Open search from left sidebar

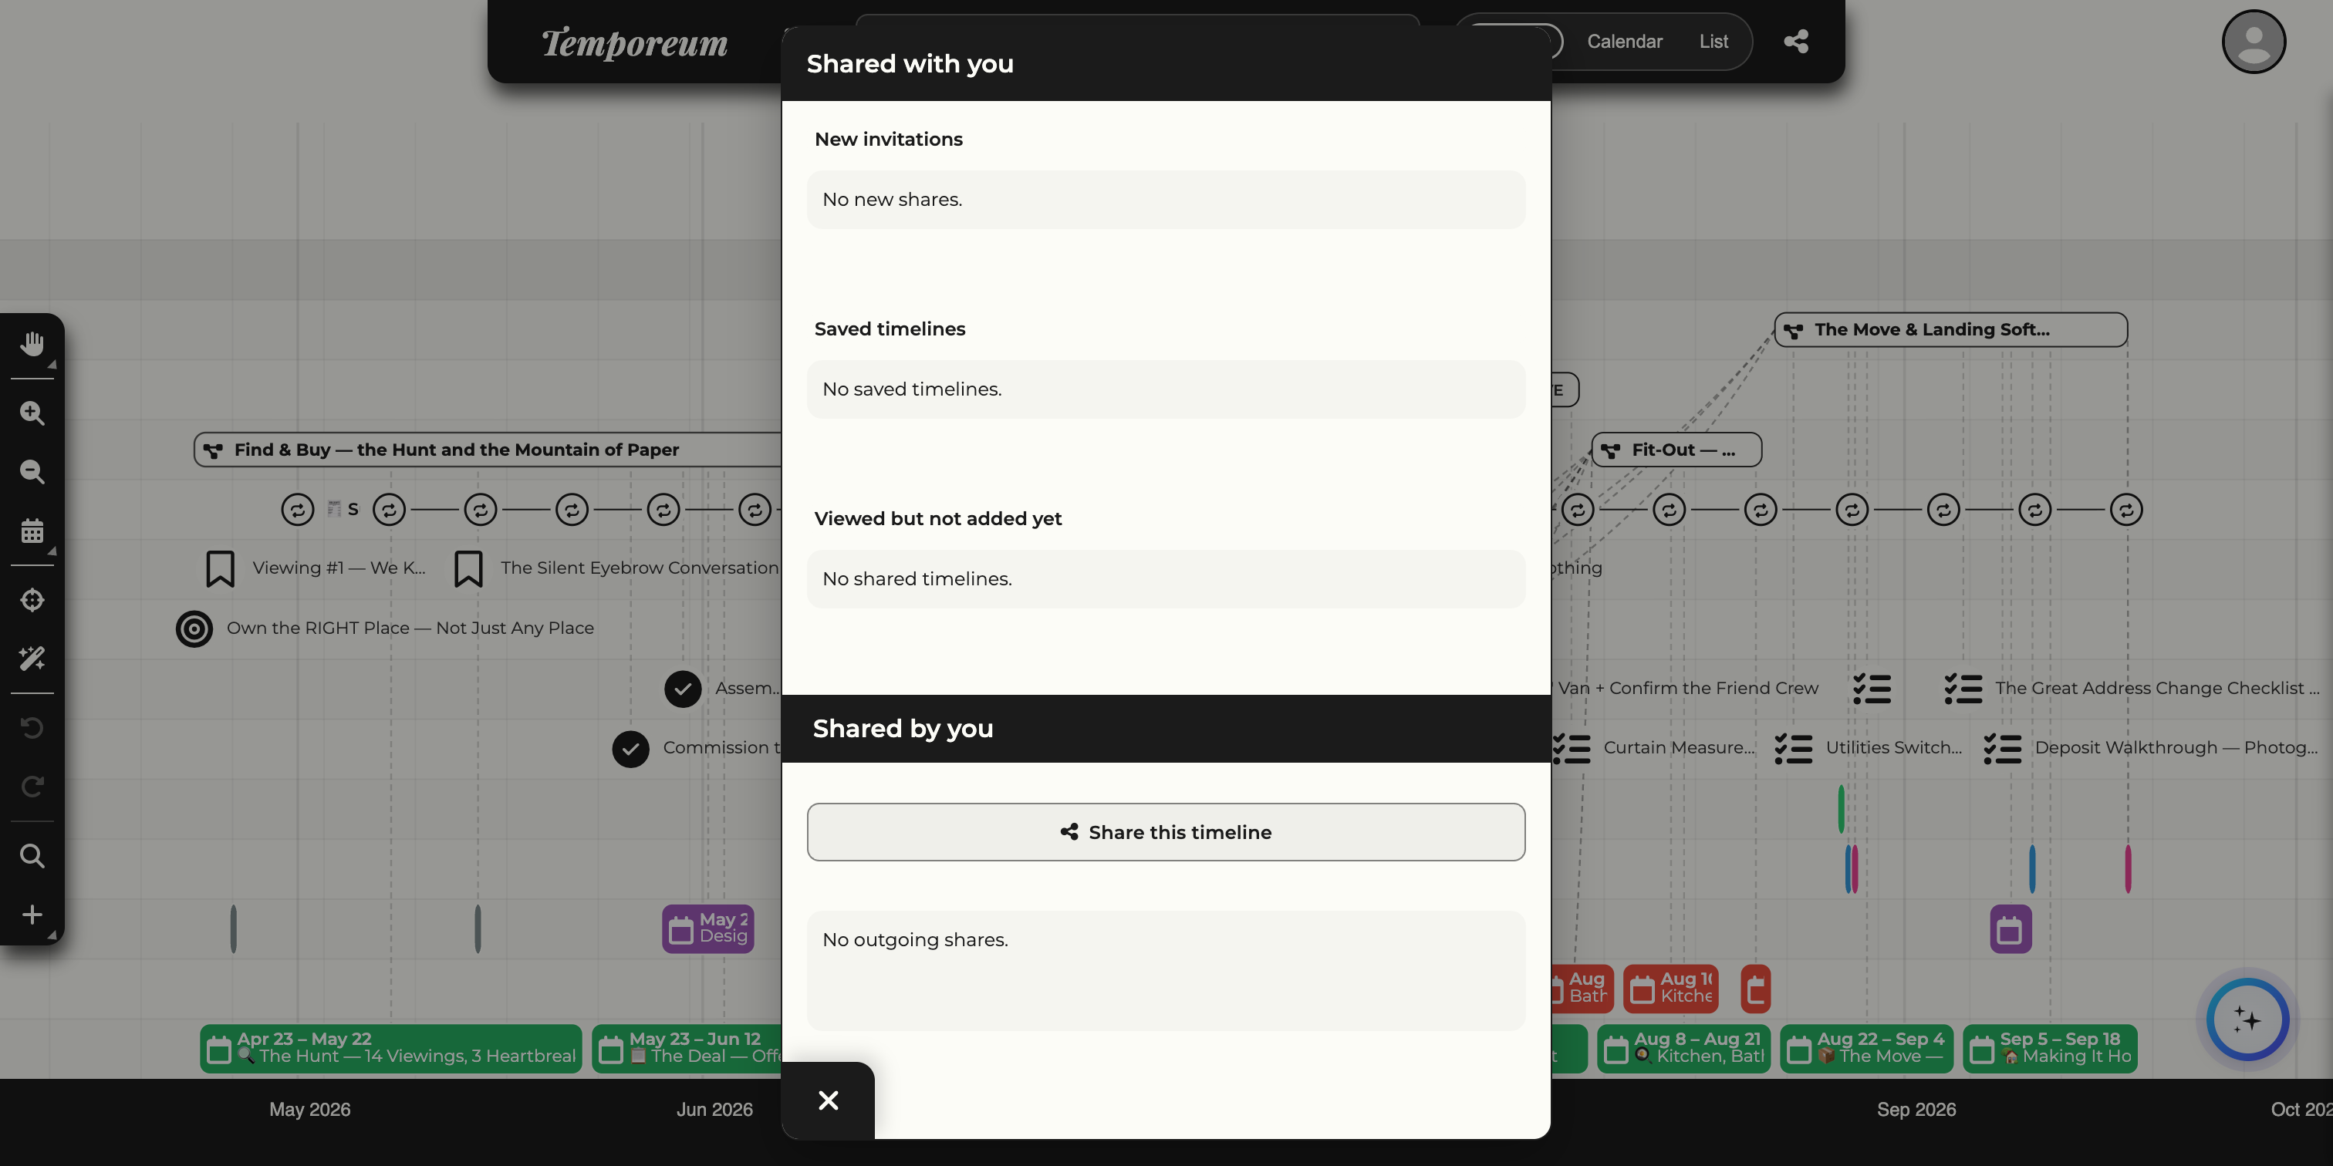(x=32, y=855)
